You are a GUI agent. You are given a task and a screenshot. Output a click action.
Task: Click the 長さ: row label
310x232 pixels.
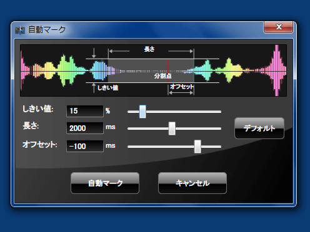pos(31,126)
